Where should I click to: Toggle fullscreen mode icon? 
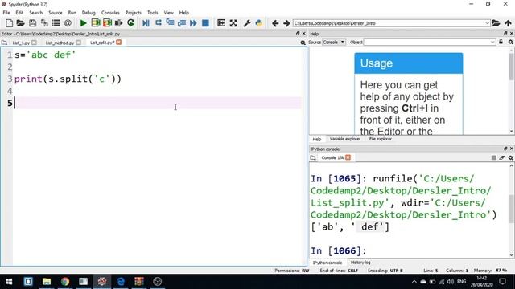[x=233, y=23]
